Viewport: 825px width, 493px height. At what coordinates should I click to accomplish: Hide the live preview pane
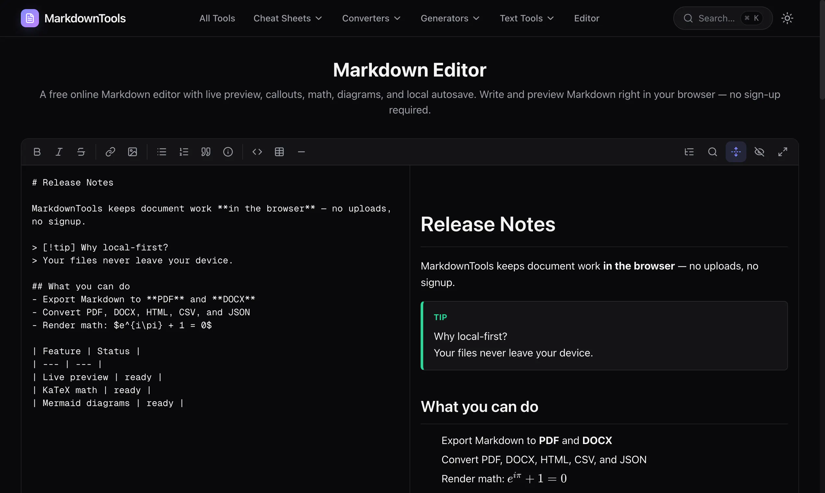[x=759, y=152]
